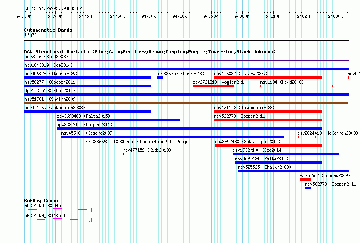This screenshot has width=360, height=243.
Task: Select the esv2624419 (McKernan2009) thin red feature
Action: click(307, 137)
